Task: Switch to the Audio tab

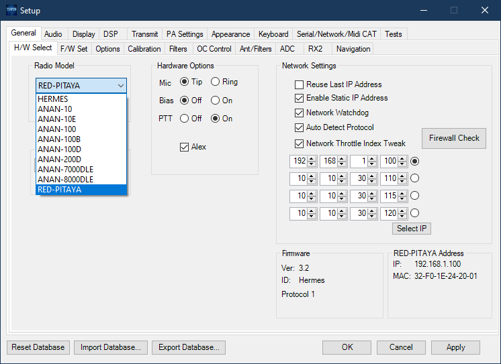Action: (x=53, y=34)
